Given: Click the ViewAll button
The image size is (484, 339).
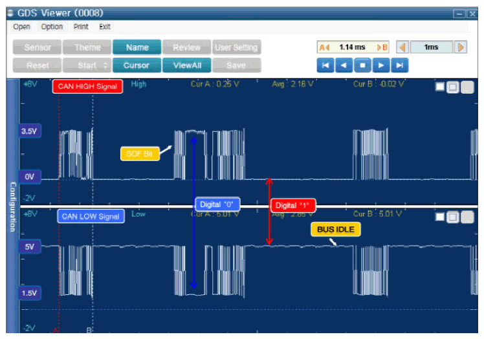Looking at the screenshot, I should click(x=187, y=65).
